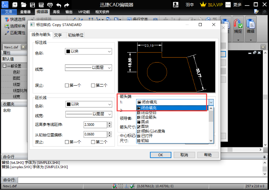Open dimension line color 以块 dropdown

(88, 51)
